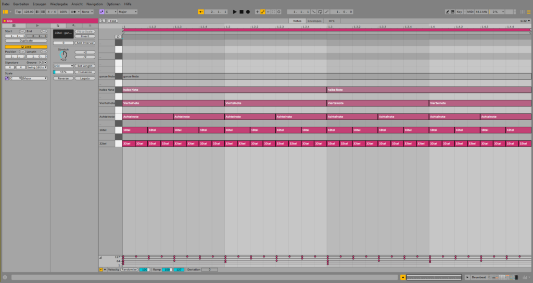This screenshot has width=533, height=283.
Task: Toggle the Punch-In switch icon
Action: pos(314,12)
